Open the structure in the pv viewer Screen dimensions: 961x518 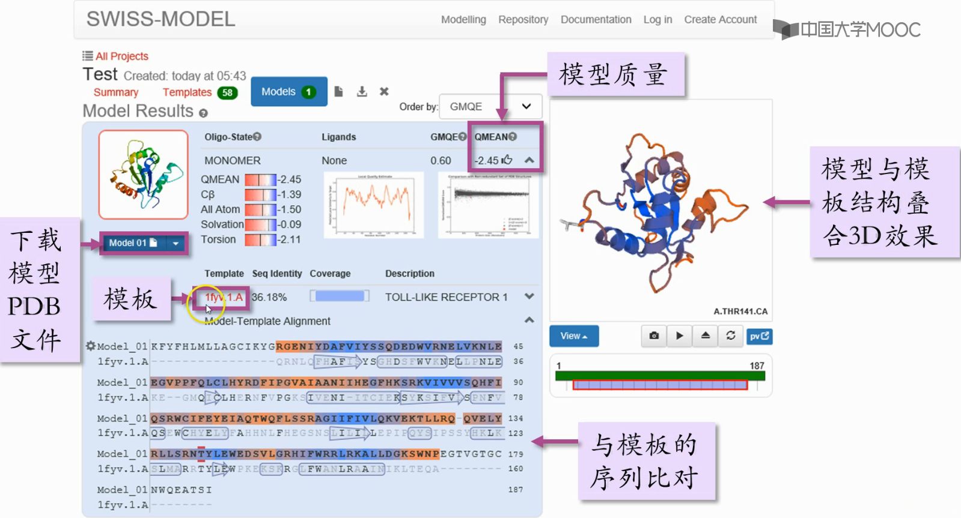[x=759, y=336]
